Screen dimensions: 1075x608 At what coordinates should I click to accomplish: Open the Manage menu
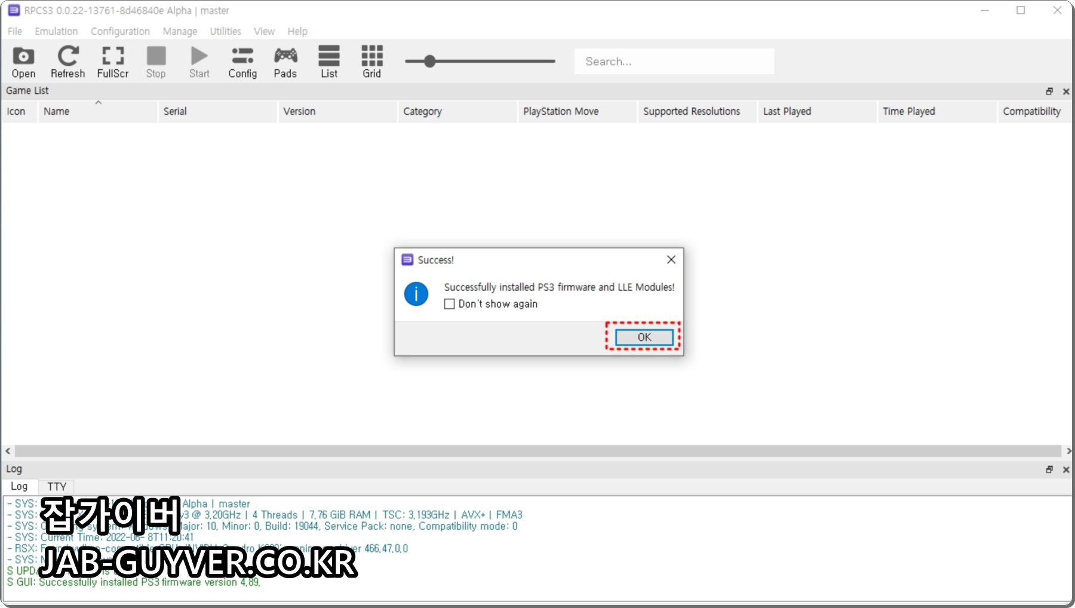tap(180, 31)
